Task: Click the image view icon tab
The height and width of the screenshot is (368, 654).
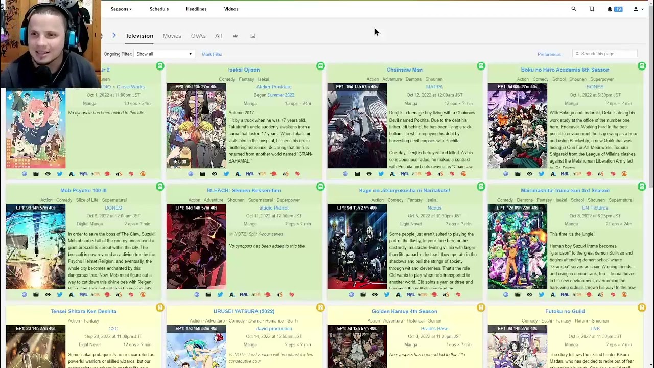Action: click(252, 36)
